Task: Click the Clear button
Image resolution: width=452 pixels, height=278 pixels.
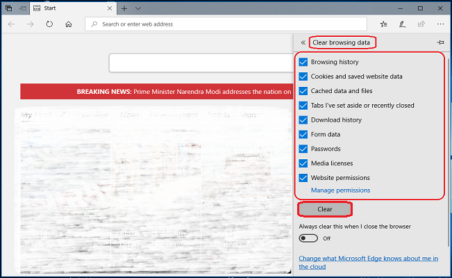Action: coord(325,209)
